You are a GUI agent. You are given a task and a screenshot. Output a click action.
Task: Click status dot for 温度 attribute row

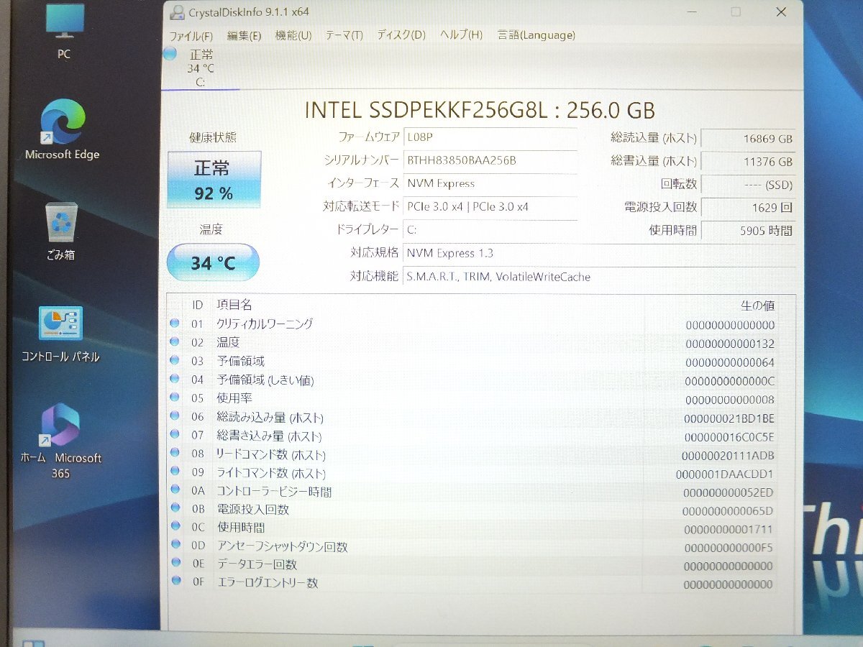[174, 342]
